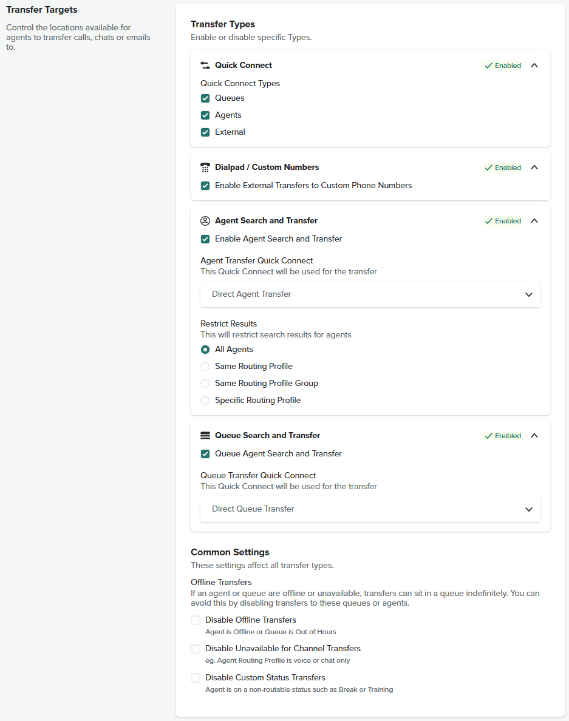The image size is (569, 721).
Task: Check Disable Offline Transfers
Action: pos(196,620)
